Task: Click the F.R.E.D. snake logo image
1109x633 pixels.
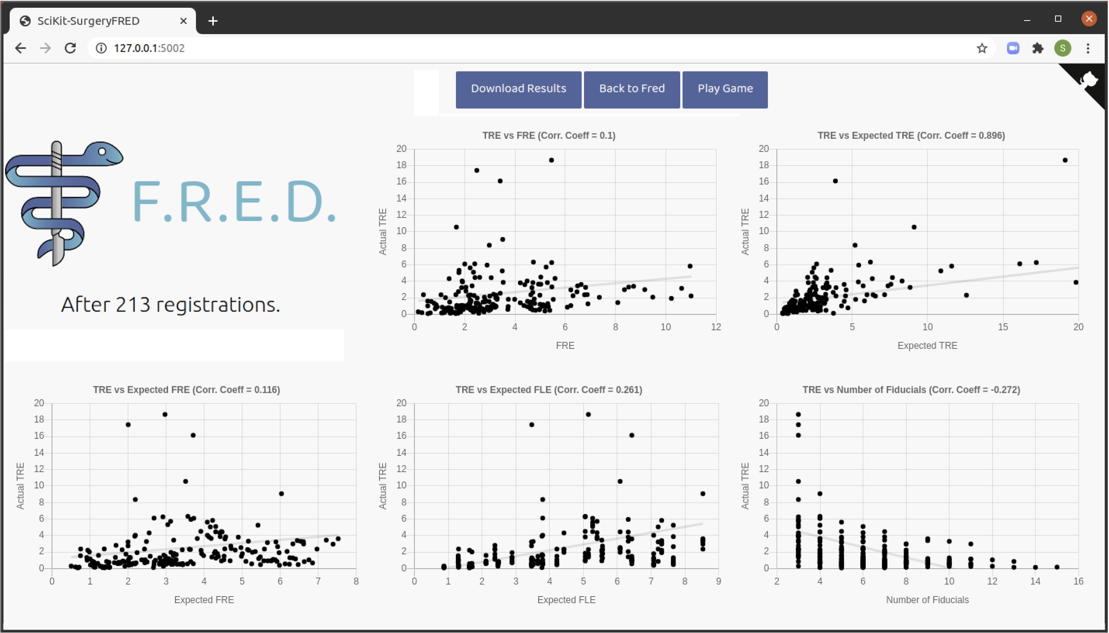Action: click(x=64, y=203)
